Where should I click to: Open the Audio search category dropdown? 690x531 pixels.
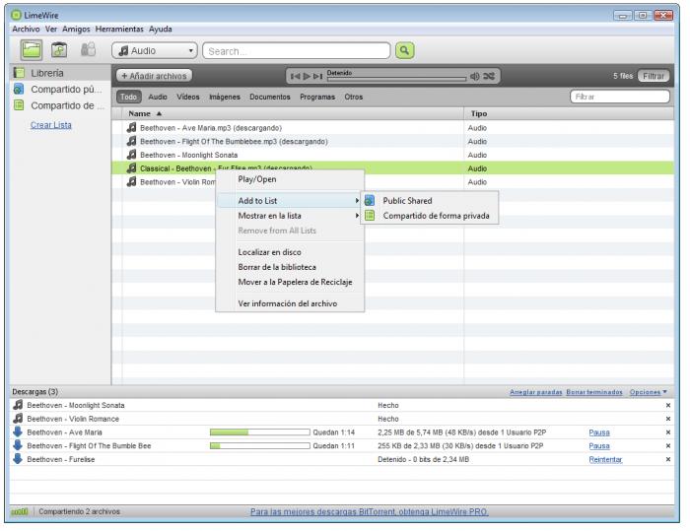click(155, 50)
